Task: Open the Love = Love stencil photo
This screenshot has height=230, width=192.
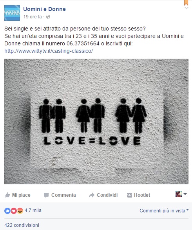Action: click(96, 121)
